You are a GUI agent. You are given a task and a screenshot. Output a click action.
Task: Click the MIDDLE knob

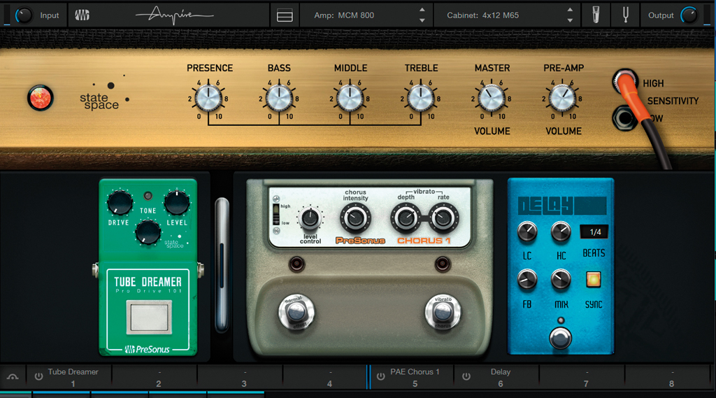[x=350, y=99]
